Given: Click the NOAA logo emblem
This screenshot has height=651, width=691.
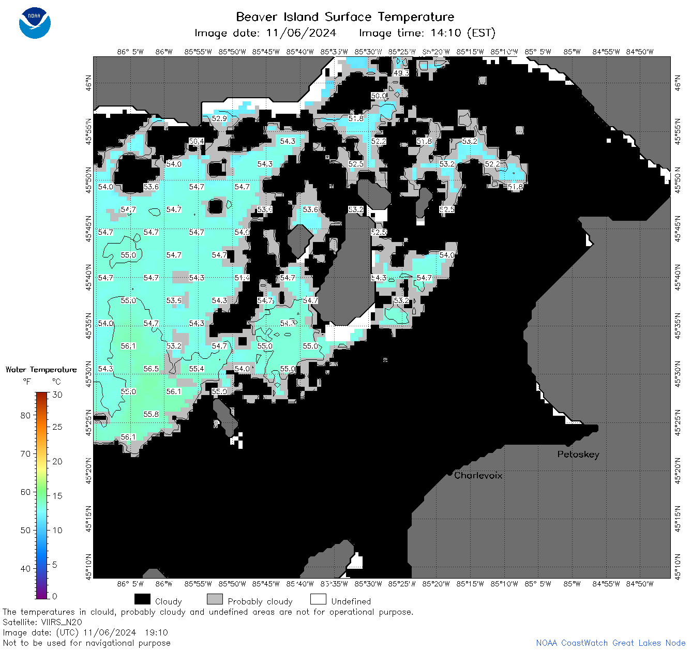Looking at the screenshot, I should (x=35, y=23).
